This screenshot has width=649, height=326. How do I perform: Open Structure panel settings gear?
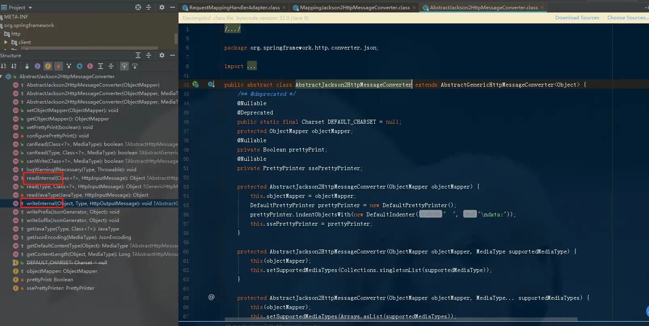(x=162, y=55)
